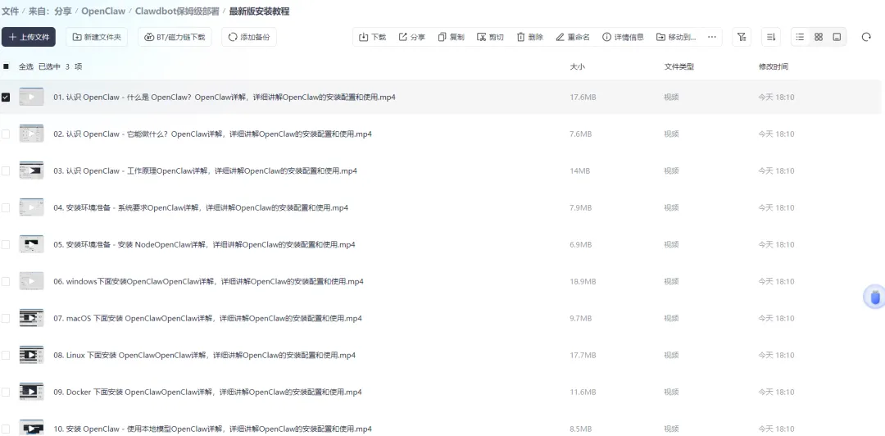The width and height of the screenshot is (885, 436).
Task: Copy the selected files
Action: [x=451, y=37]
